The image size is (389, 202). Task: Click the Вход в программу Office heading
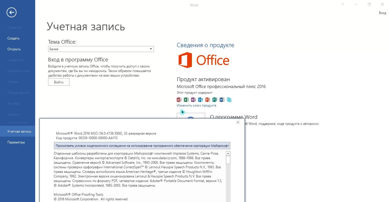point(78,60)
